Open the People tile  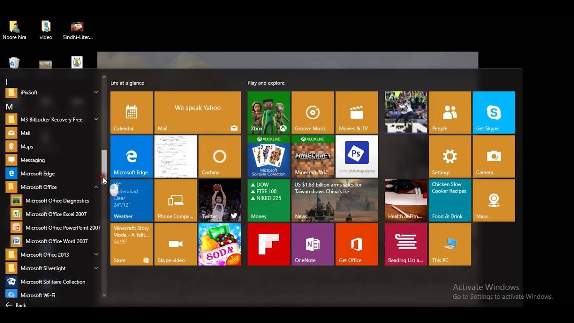(450, 113)
